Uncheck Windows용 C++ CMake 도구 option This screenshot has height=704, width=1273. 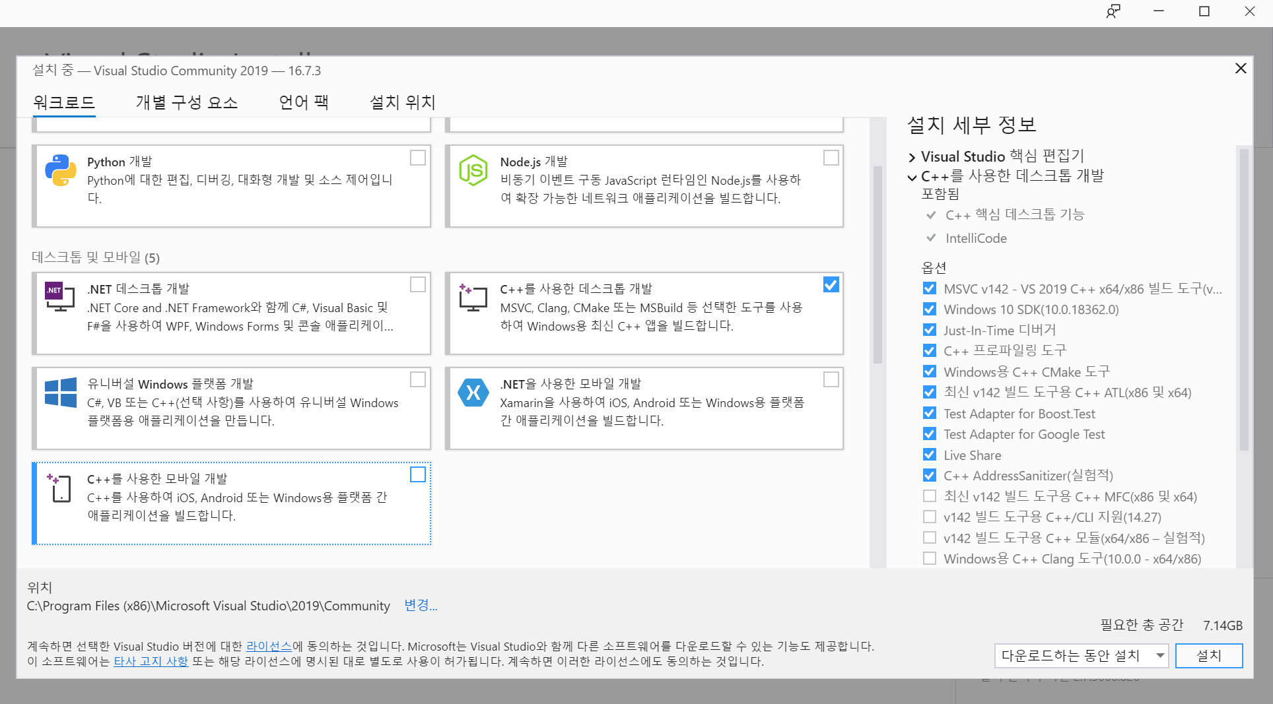click(x=930, y=371)
